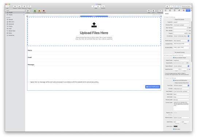Click the Upload Files Here heading
Screen dimensions: 197x138
94,33
